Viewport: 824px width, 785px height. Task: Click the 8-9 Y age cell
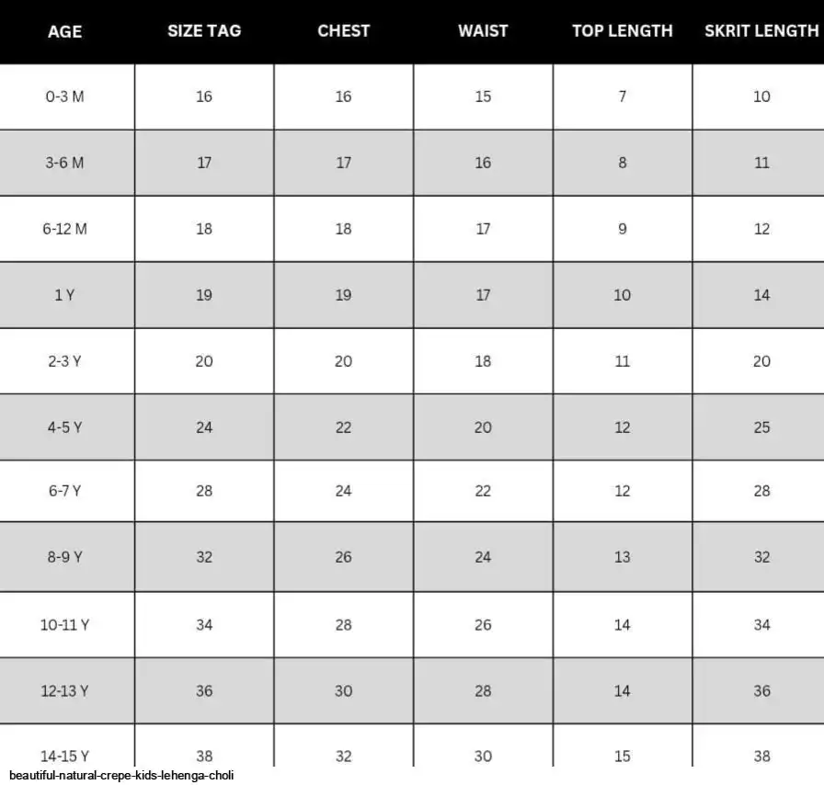pyautogui.click(x=64, y=557)
